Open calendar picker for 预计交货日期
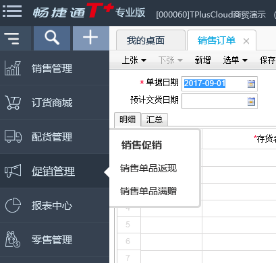The width and height of the screenshot is (276, 263). pos(251,102)
